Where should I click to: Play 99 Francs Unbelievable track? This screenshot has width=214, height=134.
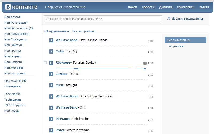pyautogui.click(x=51, y=119)
